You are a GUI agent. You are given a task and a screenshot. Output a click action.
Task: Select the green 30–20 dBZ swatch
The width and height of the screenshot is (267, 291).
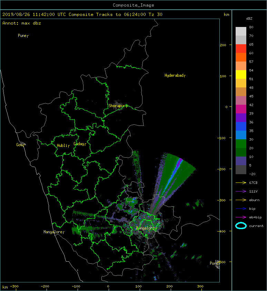click(241, 143)
